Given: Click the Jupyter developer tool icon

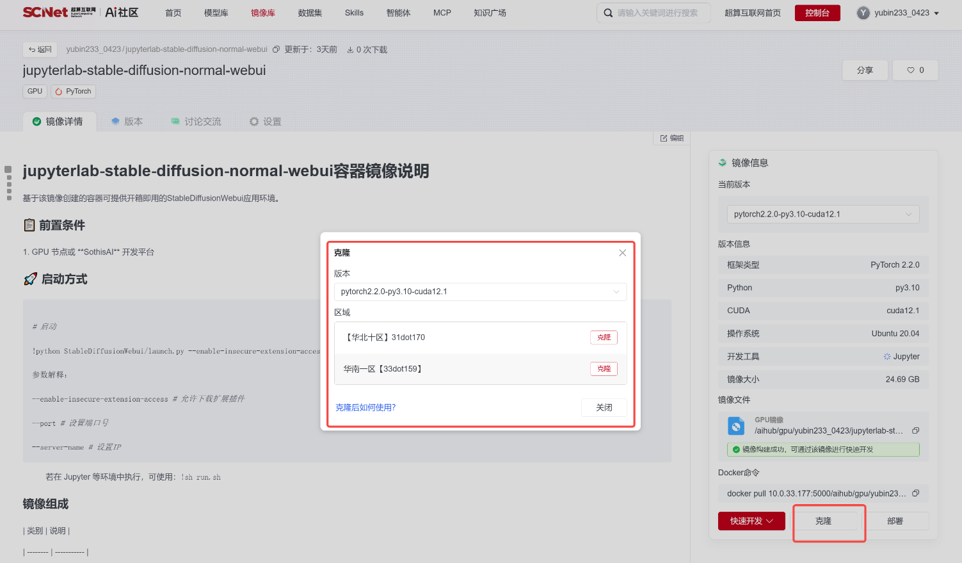Looking at the screenshot, I should (887, 357).
